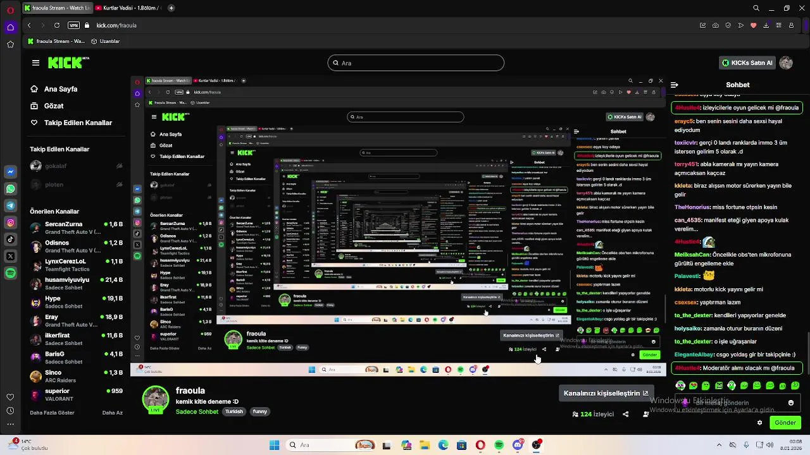Take a snapshot with Opera camera icon
The height and width of the screenshot is (455, 810).
tap(715, 25)
